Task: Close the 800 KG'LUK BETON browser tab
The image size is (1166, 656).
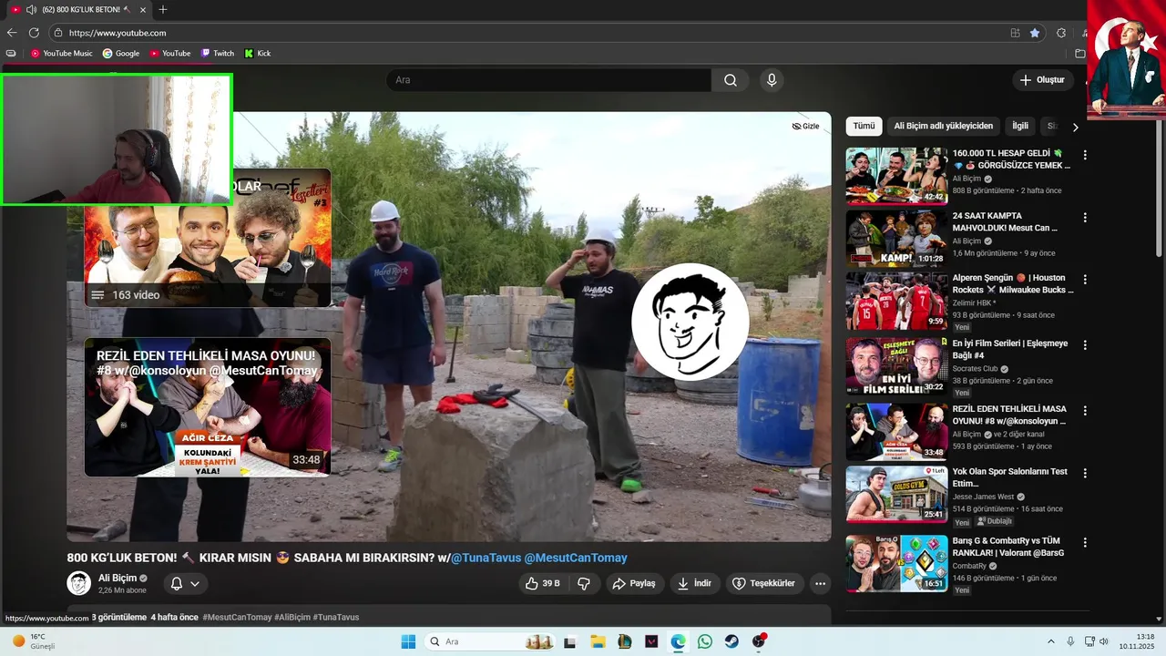Action: tap(143, 9)
